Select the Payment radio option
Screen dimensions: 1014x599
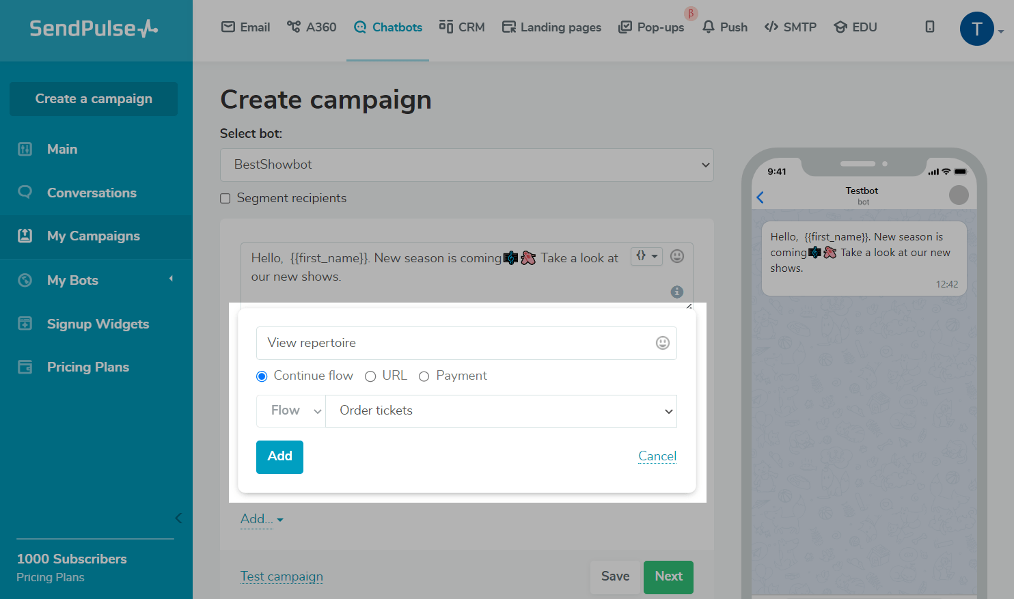424,376
